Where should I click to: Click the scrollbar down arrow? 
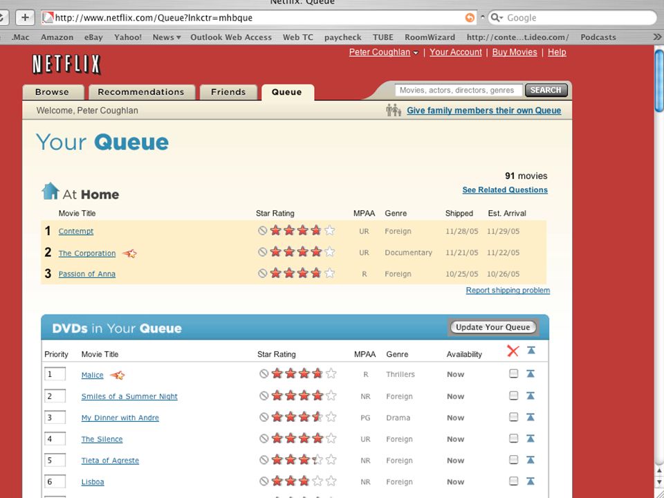click(x=659, y=483)
